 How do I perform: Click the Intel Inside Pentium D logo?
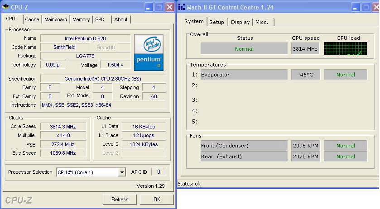pyautogui.click(x=149, y=52)
